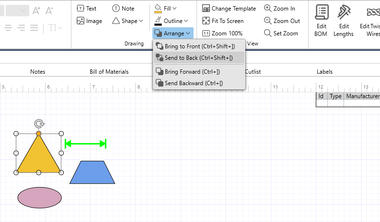Click Change Template button

pos(229,9)
